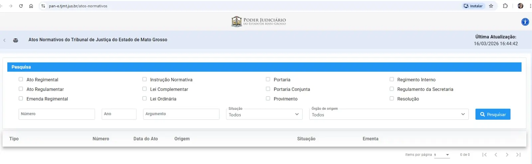Check the Ato Regulamentar checkbox

(x=21, y=89)
